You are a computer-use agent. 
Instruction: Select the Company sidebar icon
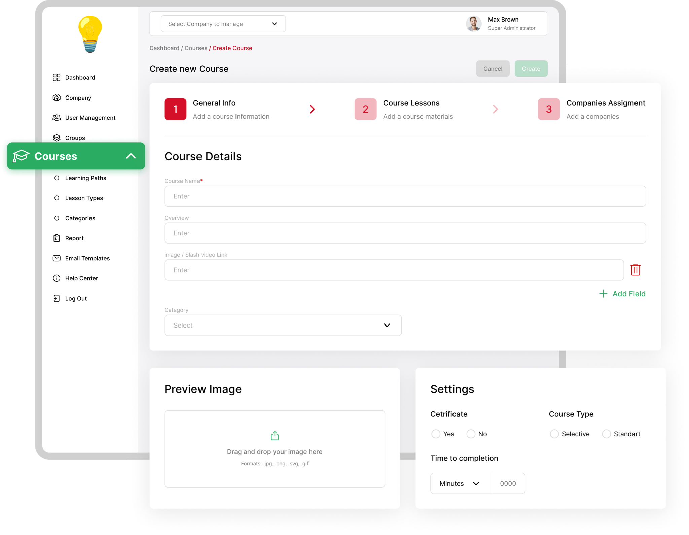point(57,98)
